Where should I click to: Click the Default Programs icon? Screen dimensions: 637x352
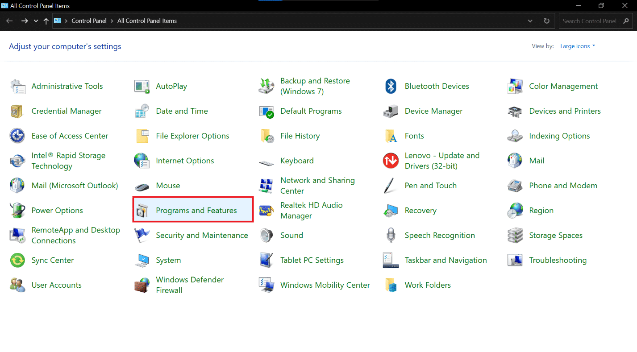click(266, 111)
